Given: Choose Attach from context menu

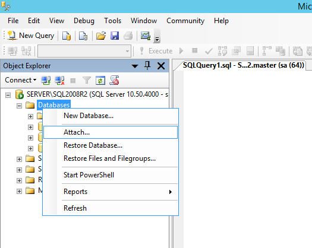Looking at the screenshot, I should 111,132.
